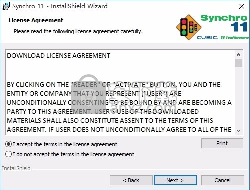Click empty scrollbar track below thumb
The width and height of the screenshot is (250, 190).
238,97
